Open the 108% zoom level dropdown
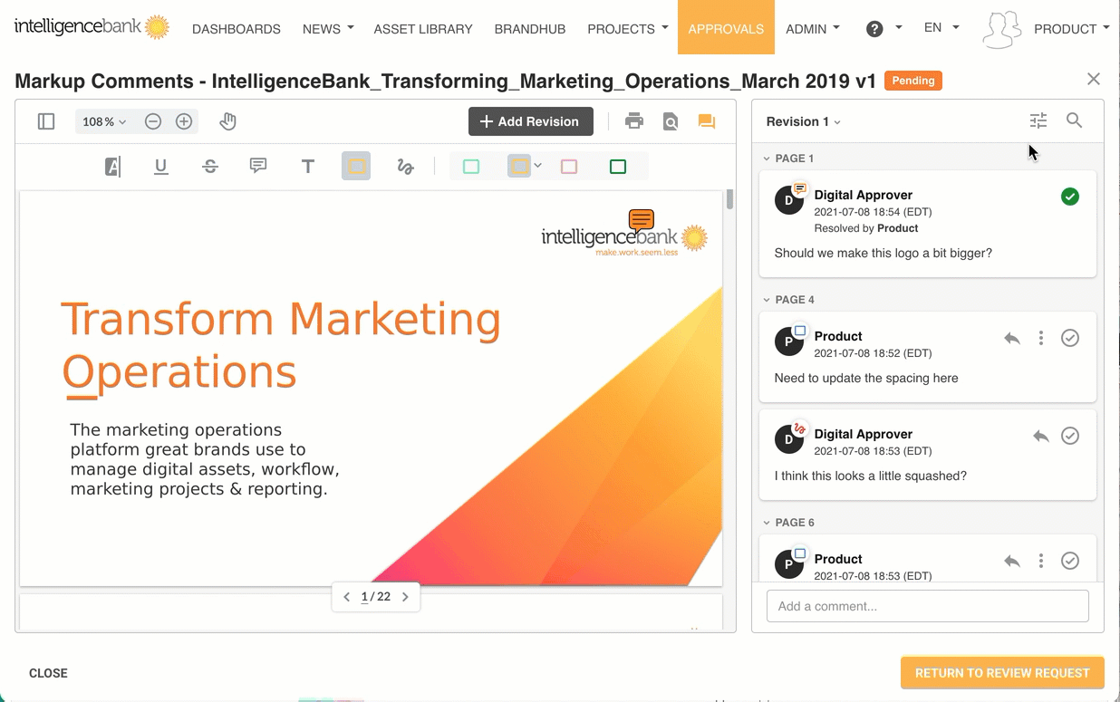Screen dimensions: 1120x702 tap(104, 121)
